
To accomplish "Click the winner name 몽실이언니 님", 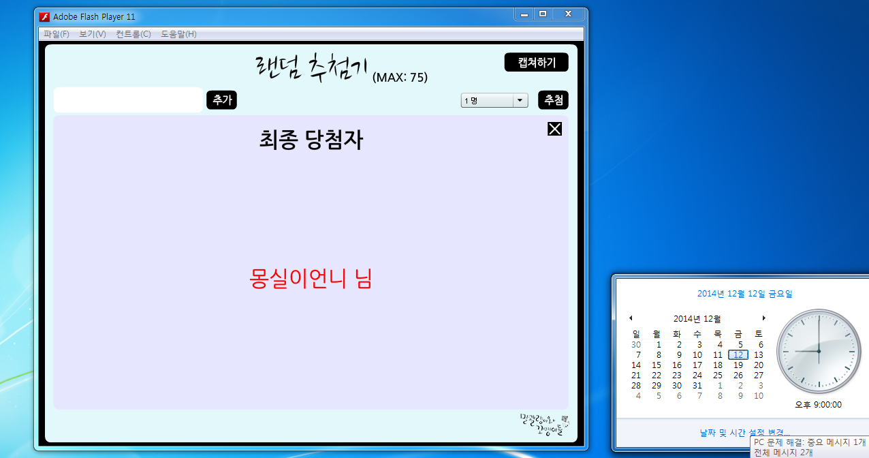I will coord(311,278).
